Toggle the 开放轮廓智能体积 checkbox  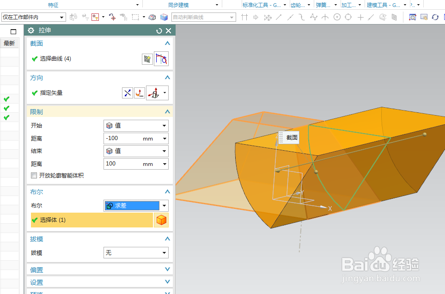pyautogui.click(x=34, y=175)
